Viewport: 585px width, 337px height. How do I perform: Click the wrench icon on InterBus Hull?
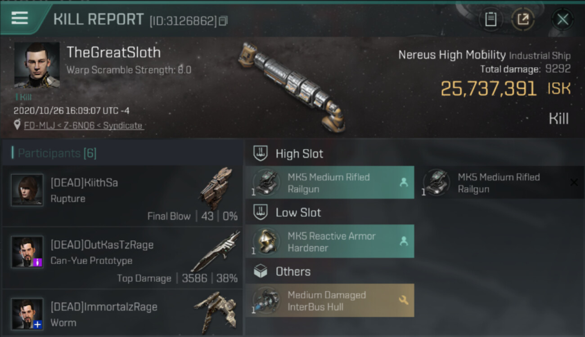tap(404, 300)
